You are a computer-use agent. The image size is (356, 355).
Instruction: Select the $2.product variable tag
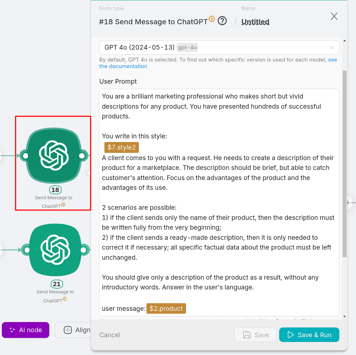click(166, 309)
